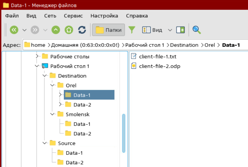Click Destination in the address breadcrumb

(x=184, y=45)
